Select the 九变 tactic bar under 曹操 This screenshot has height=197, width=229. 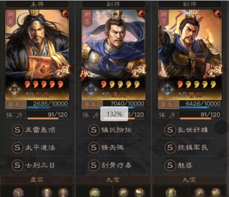click(189, 180)
